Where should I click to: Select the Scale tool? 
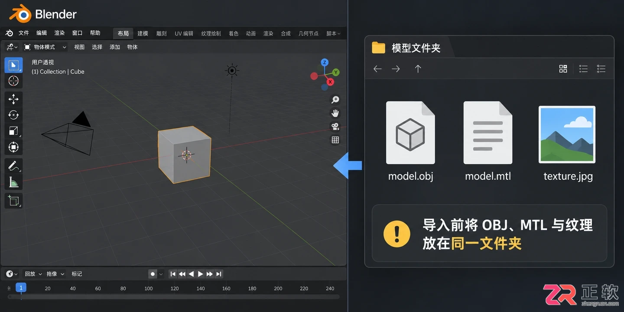13,131
